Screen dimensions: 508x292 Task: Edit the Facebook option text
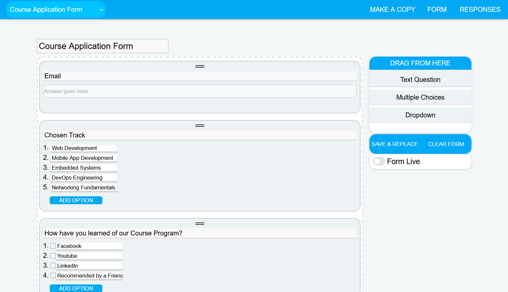pyautogui.click(x=90, y=246)
